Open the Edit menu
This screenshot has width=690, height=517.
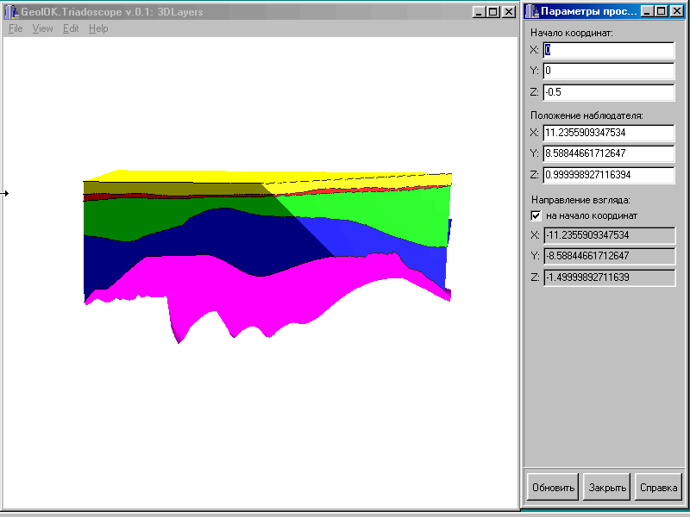[71, 28]
